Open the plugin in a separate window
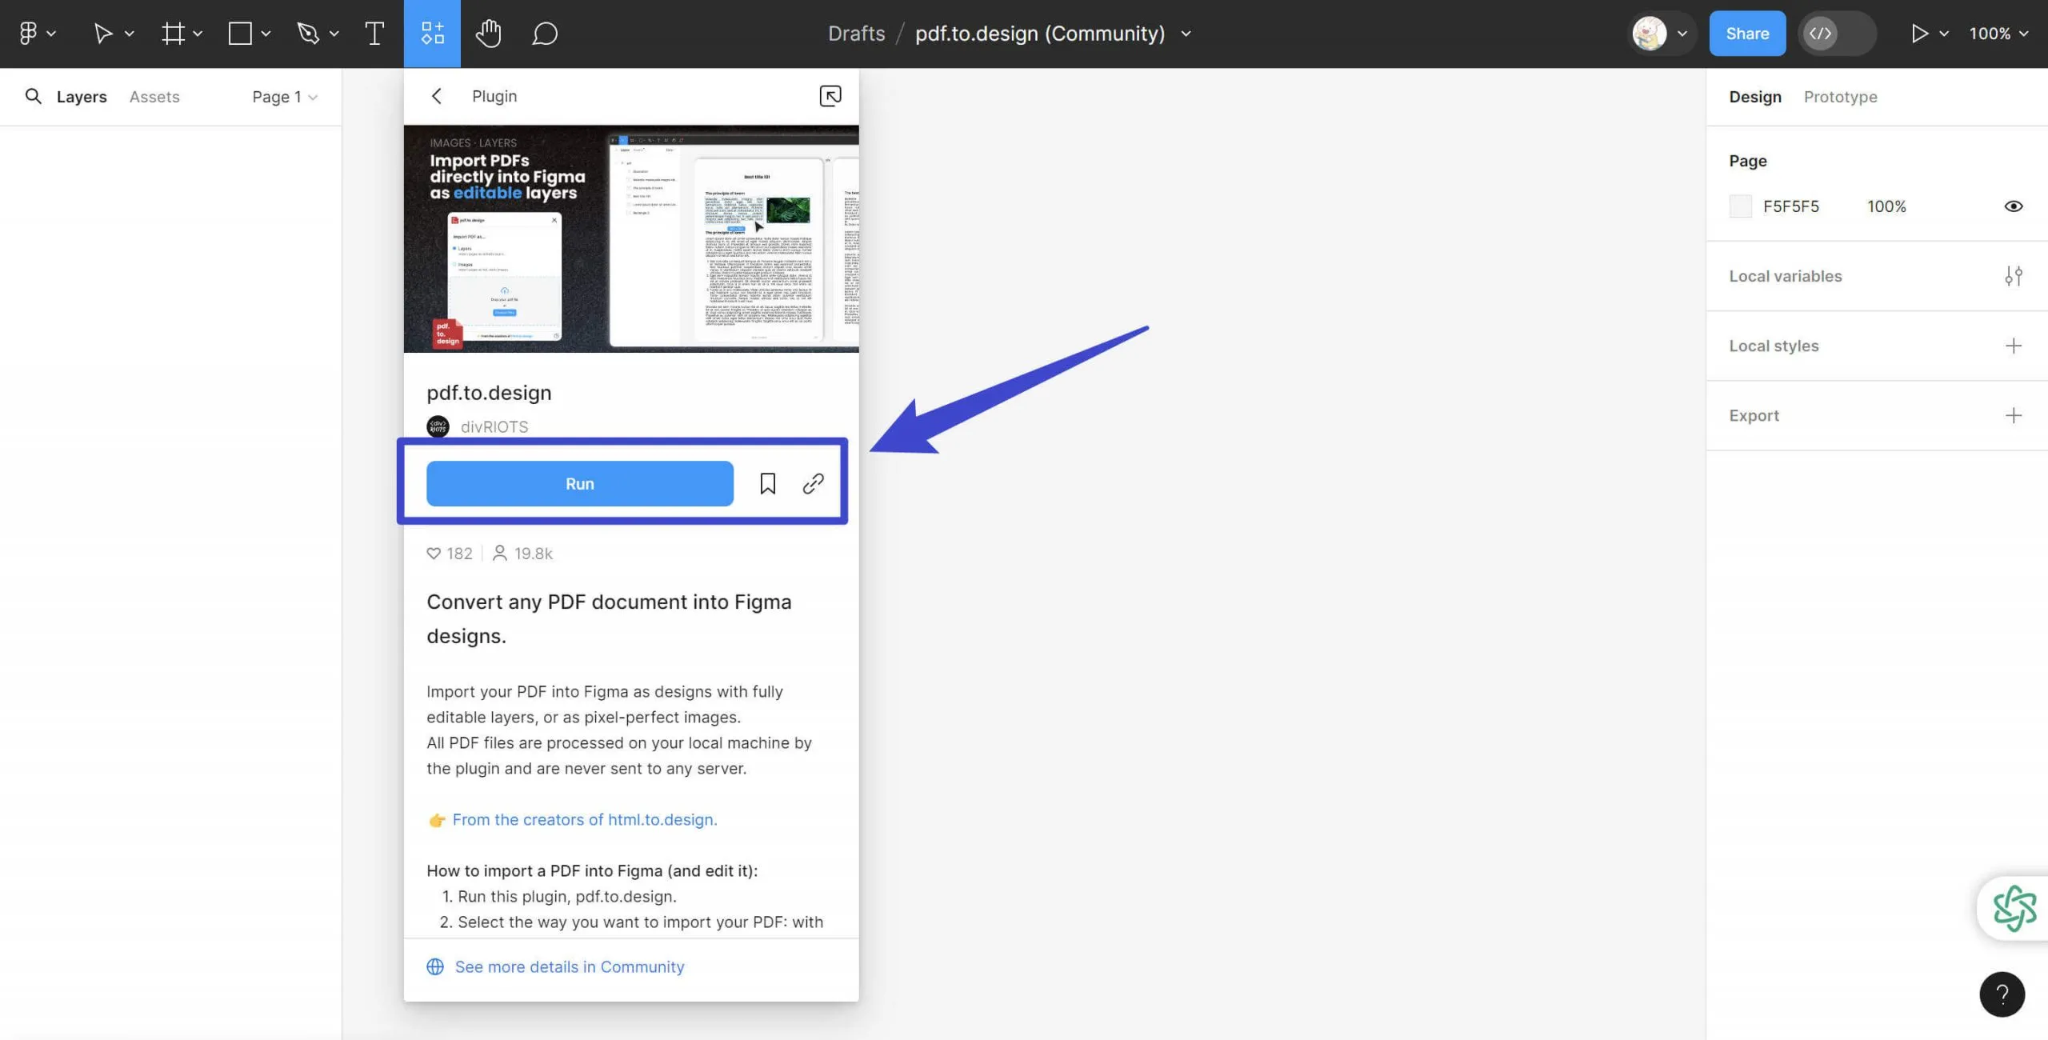2048x1040 pixels. point(830,95)
